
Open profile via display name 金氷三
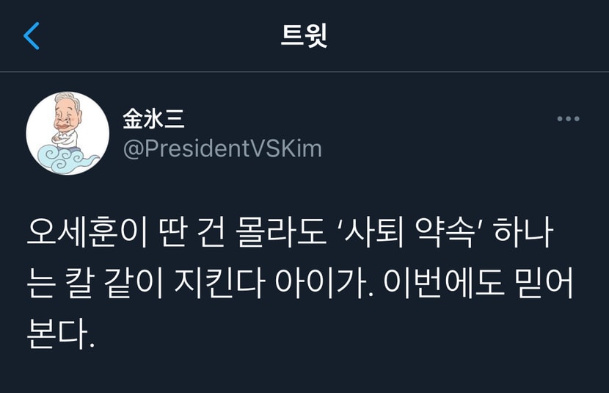click(153, 118)
